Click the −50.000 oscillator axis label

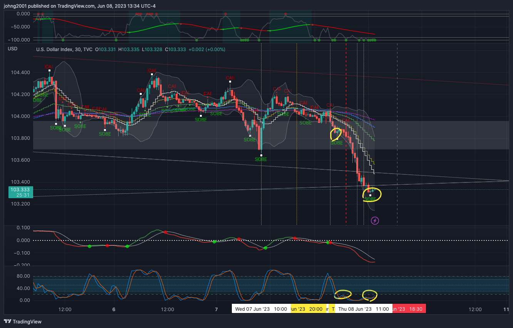(20, 27)
